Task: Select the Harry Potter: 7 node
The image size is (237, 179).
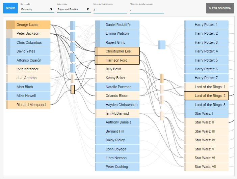Action: click(206, 78)
